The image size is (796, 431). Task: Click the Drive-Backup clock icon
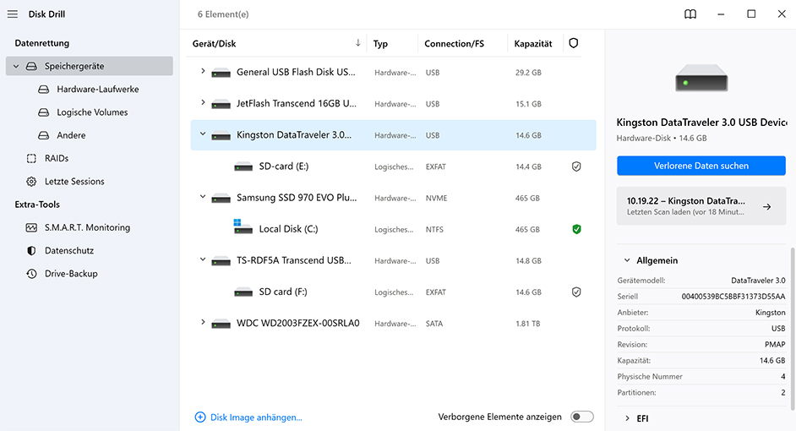[31, 274]
